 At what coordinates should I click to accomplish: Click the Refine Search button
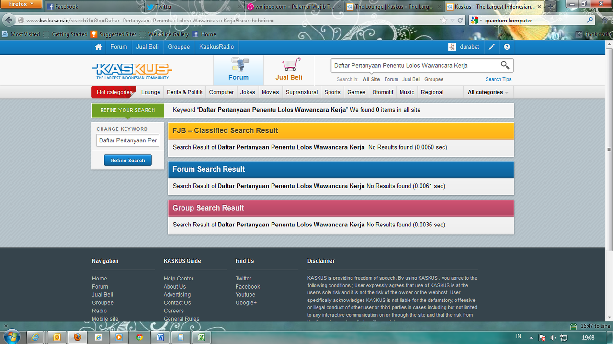point(128,161)
